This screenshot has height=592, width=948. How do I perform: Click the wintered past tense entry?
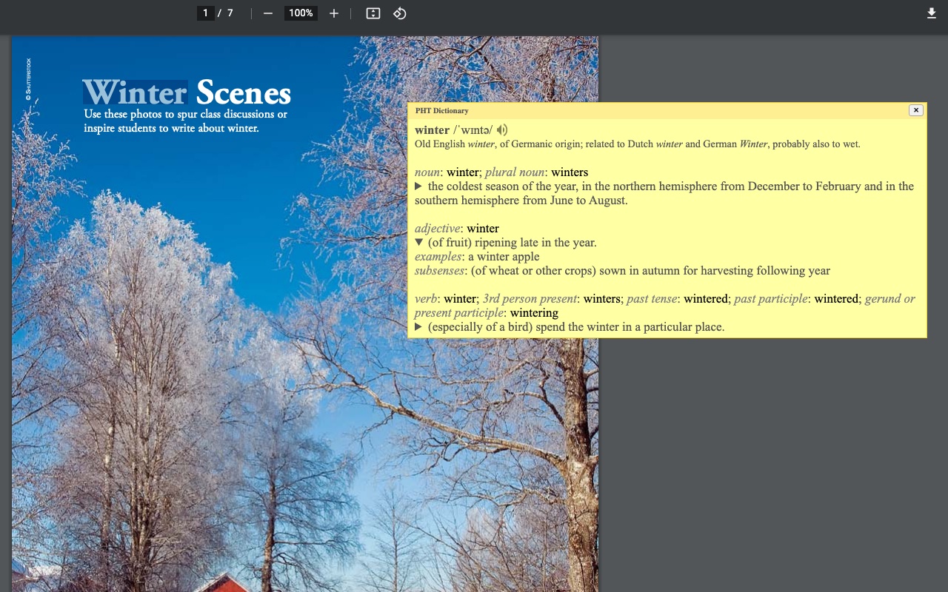pyautogui.click(x=704, y=298)
